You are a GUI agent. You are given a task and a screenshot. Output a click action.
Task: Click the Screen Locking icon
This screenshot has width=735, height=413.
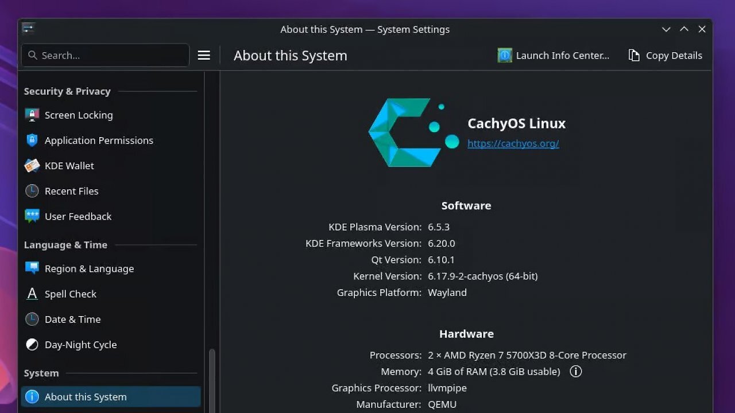(x=32, y=115)
